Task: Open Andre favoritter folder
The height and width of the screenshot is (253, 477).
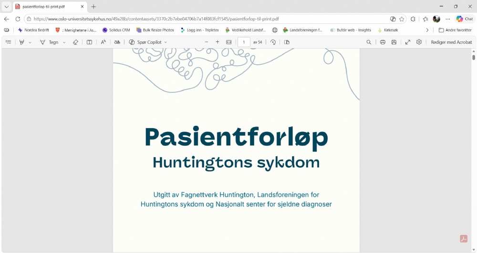Action: click(x=455, y=30)
